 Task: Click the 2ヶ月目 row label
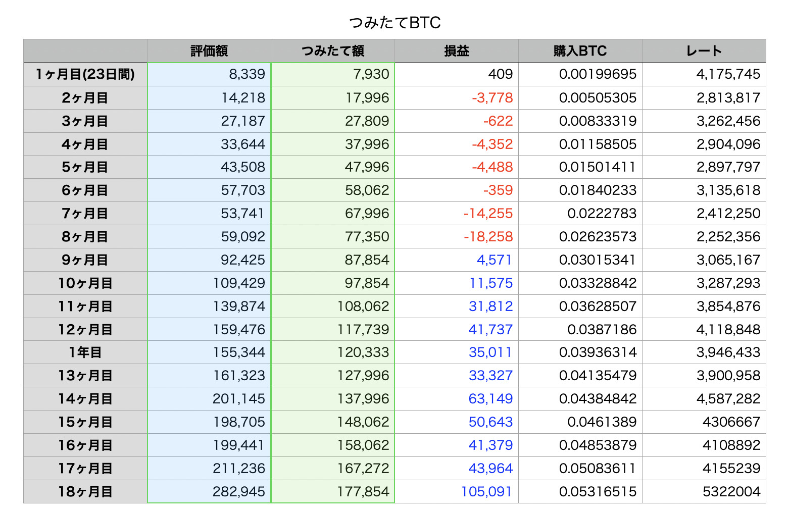click(85, 97)
